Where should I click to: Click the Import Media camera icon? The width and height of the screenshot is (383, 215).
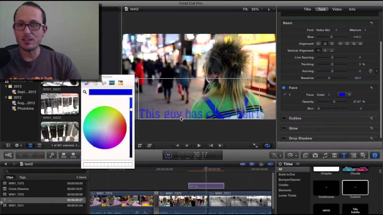coord(9,155)
